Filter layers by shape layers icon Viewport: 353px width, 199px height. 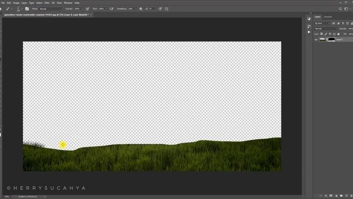(347, 23)
